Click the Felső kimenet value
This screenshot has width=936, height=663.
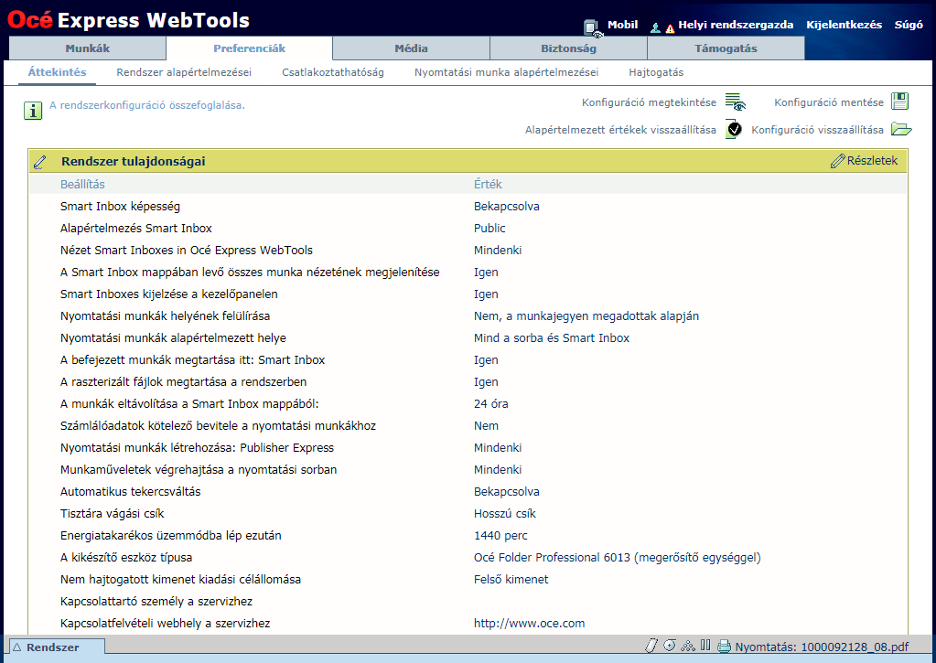pyautogui.click(x=511, y=580)
